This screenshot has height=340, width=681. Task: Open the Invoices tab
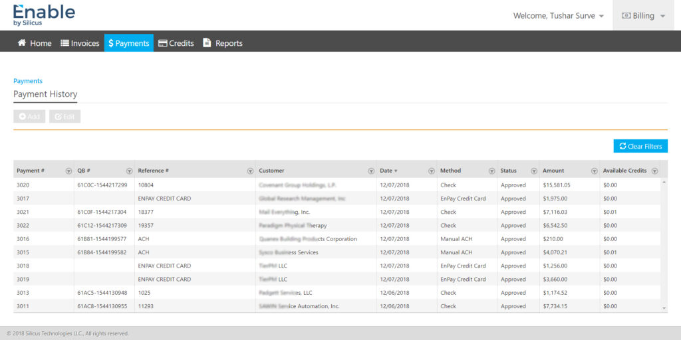pos(80,43)
